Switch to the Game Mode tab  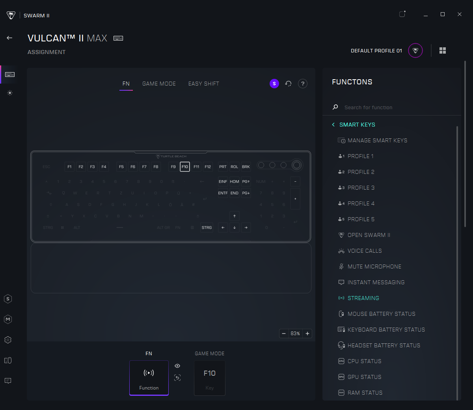159,84
